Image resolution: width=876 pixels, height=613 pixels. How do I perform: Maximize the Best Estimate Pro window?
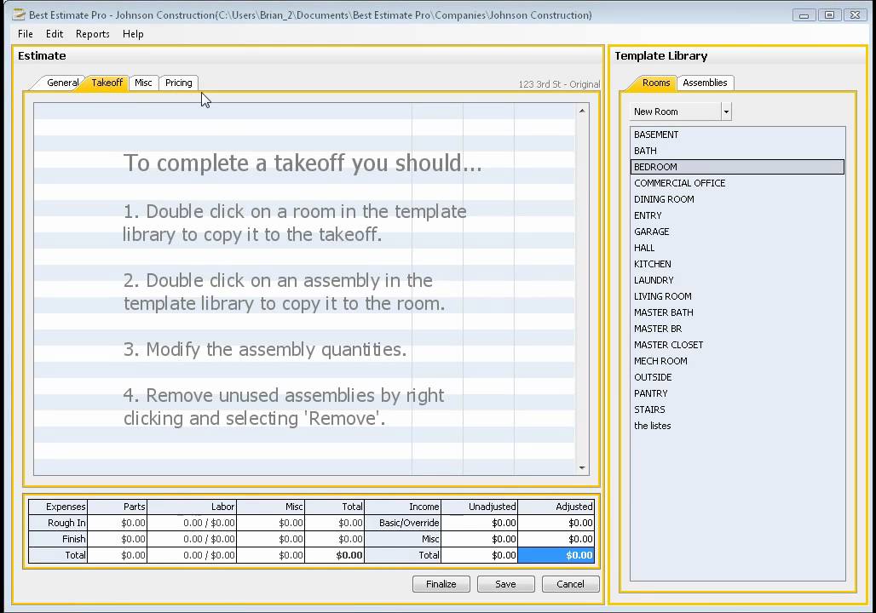[x=830, y=15]
